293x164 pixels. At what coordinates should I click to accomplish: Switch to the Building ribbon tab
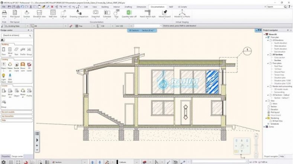click(x=105, y=7)
